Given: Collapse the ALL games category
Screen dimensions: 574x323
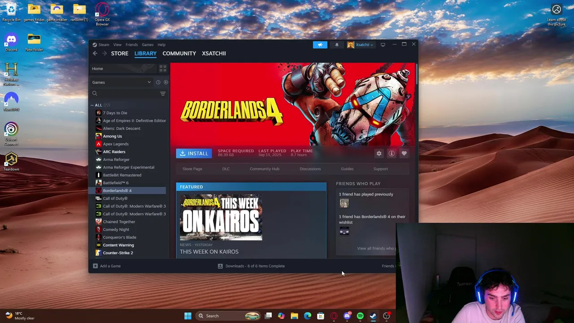Looking at the screenshot, I should pos(92,105).
